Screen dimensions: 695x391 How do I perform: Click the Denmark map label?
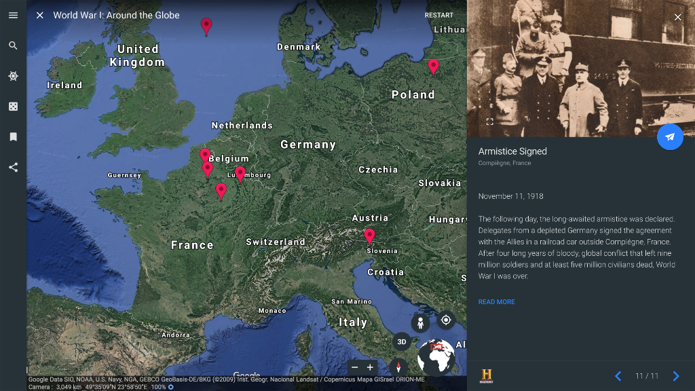[x=299, y=47]
